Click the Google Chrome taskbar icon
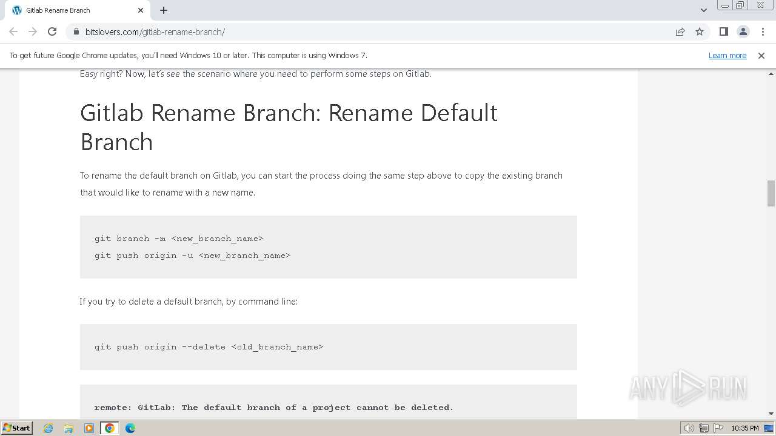The height and width of the screenshot is (436, 776). [x=110, y=428]
